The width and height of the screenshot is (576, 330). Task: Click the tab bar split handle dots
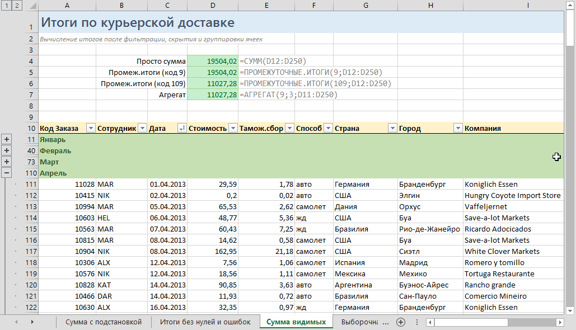tap(417, 322)
